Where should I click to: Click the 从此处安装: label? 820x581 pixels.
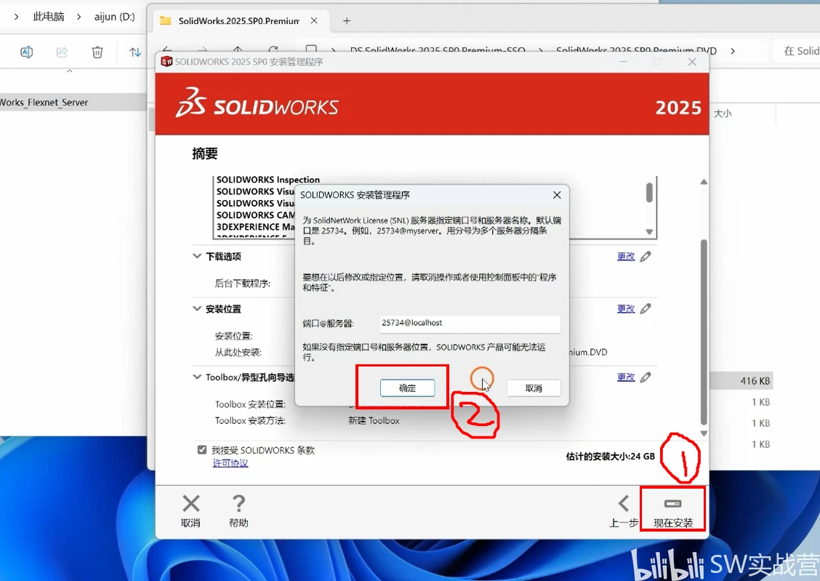pyautogui.click(x=238, y=352)
